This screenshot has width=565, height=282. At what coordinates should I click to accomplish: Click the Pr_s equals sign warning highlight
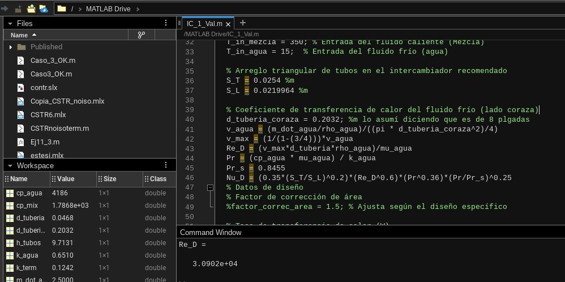(x=251, y=168)
